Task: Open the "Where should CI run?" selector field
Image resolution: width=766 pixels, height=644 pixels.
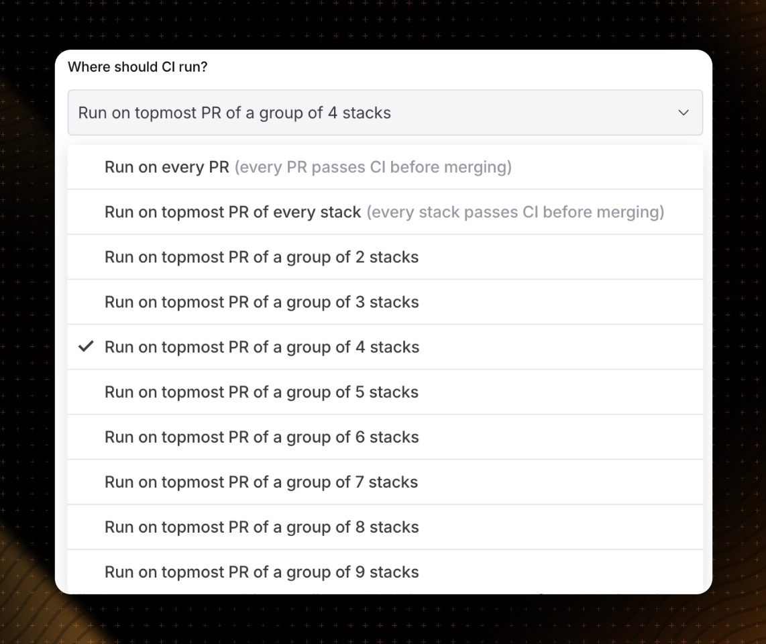Action: (384, 113)
